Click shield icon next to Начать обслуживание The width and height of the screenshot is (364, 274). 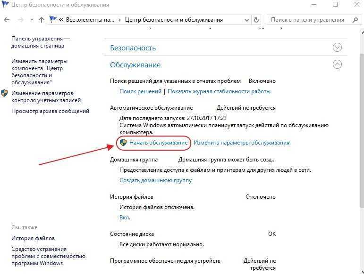(x=123, y=143)
